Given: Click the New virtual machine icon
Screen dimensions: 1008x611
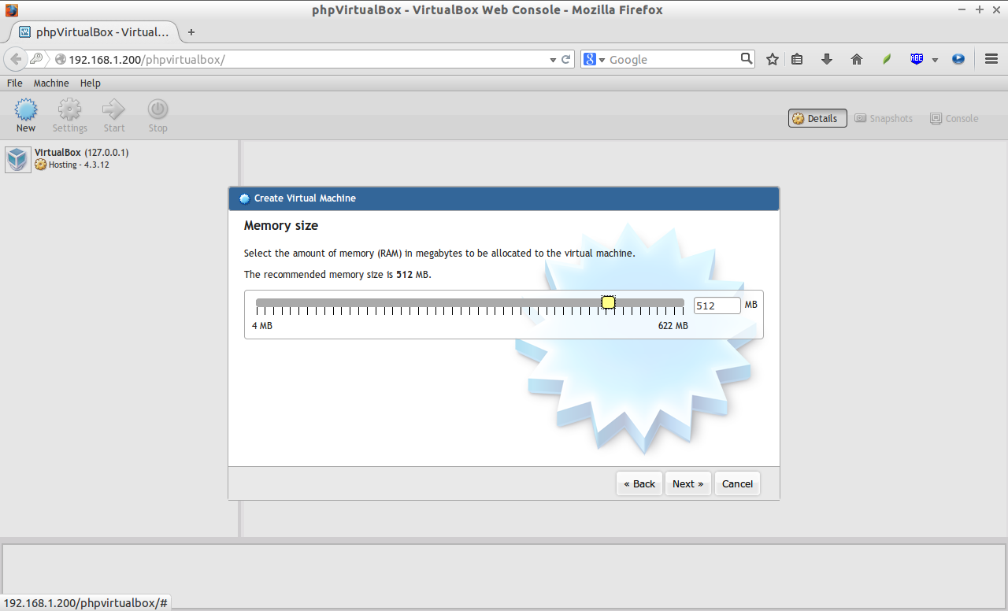Looking at the screenshot, I should tap(26, 109).
